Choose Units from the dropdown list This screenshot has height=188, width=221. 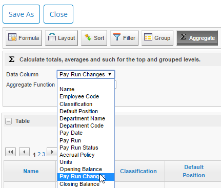coord(86,162)
